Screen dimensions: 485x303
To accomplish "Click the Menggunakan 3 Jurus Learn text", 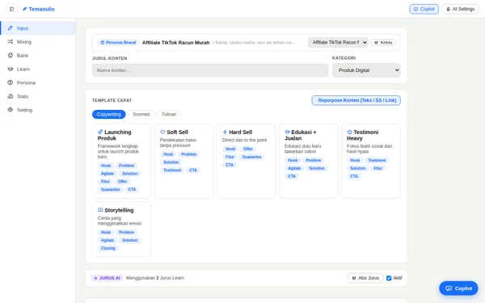I will pos(155,278).
